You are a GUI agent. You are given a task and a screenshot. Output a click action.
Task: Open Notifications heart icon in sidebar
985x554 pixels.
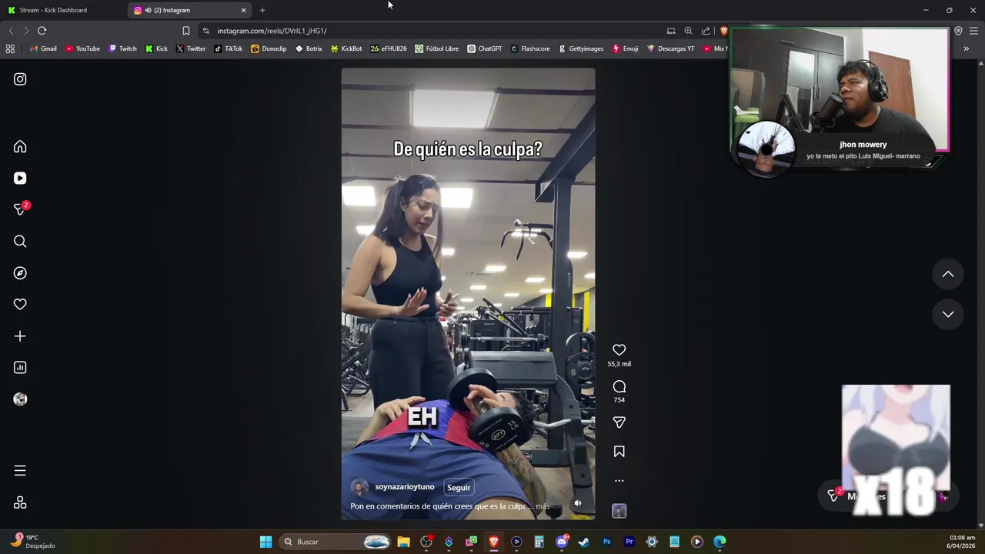20,305
